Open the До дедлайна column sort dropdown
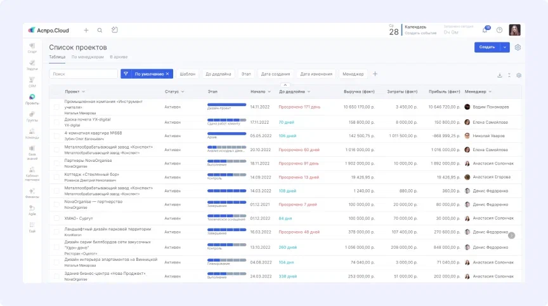548x306 pixels. pos(309,91)
